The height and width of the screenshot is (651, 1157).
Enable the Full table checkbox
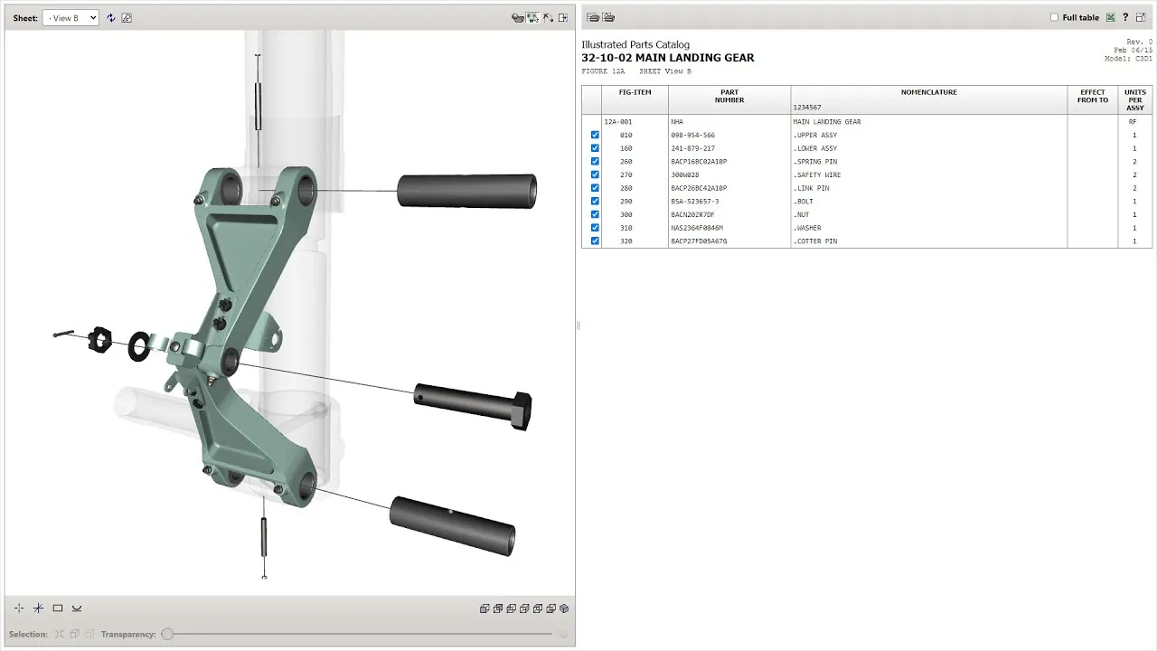[1054, 17]
